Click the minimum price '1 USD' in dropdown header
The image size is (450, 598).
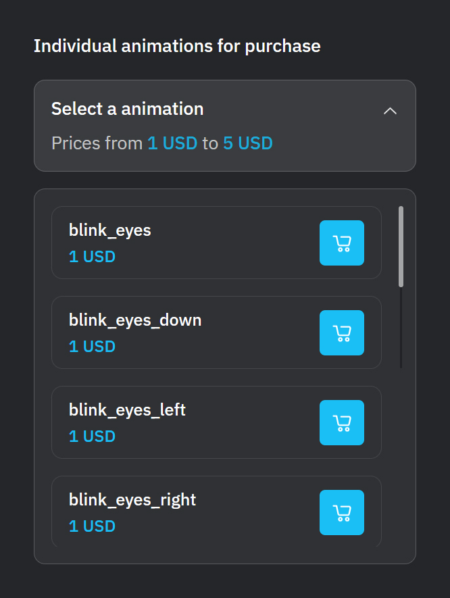click(172, 143)
